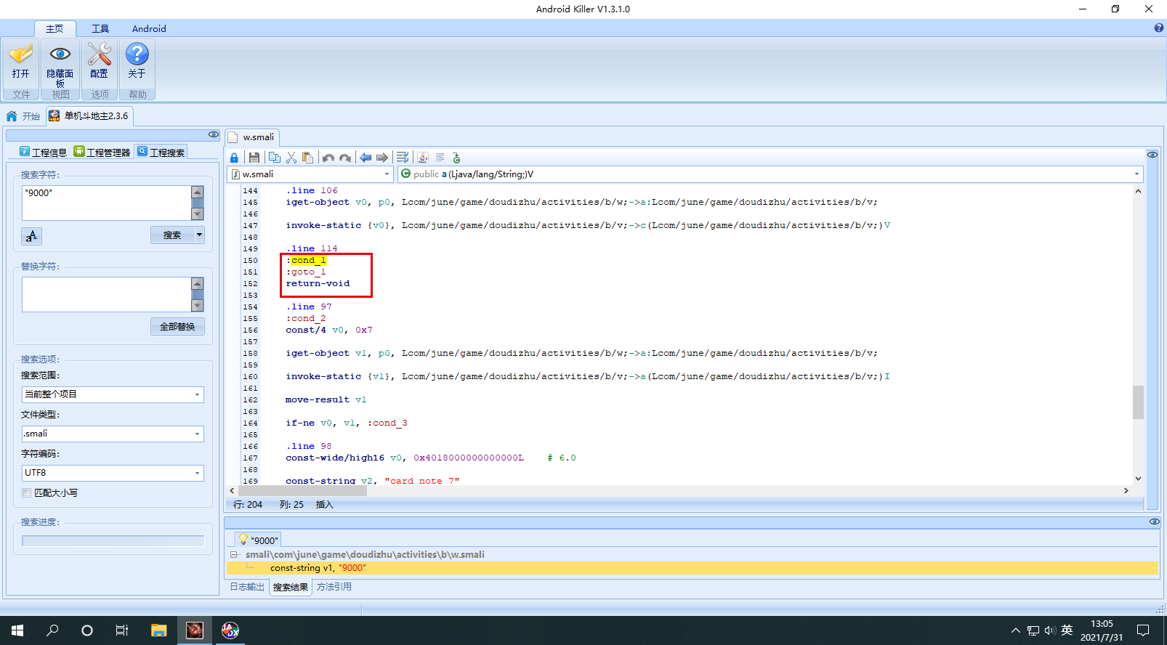Collapse the w.smali search result node
This screenshot has width=1167, height=645.
click(x=234, y=554)
